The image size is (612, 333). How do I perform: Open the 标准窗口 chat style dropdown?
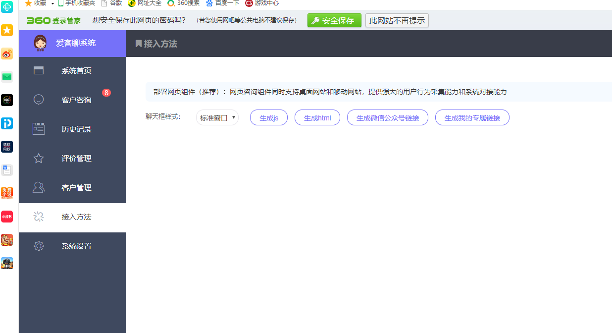tap(217, 117)
